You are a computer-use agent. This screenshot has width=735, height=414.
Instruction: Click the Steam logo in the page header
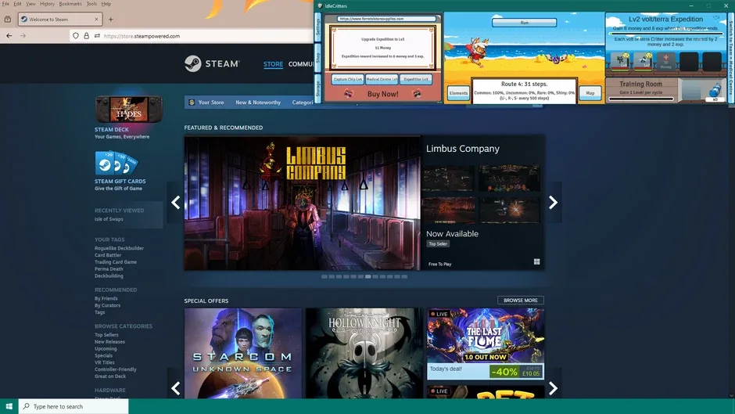[x=212, y=63]
